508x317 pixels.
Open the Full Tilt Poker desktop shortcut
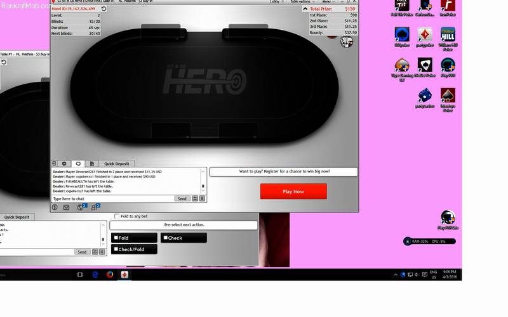[x=402, y=8]
